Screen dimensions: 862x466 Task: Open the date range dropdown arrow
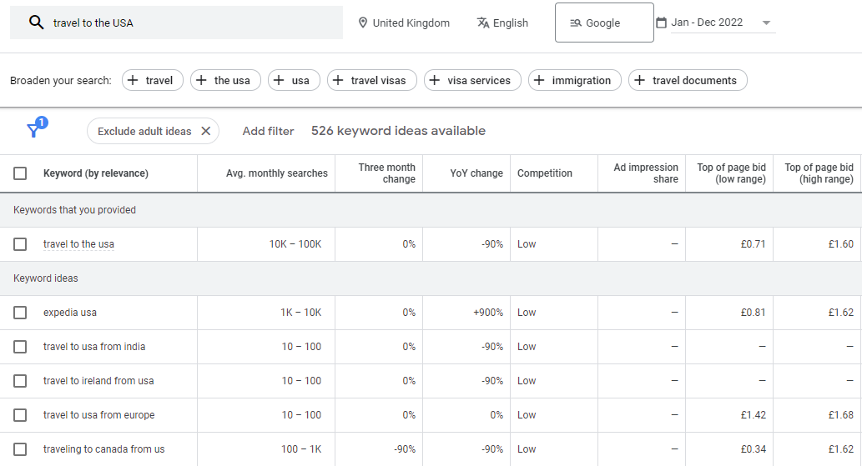click(x=766, y=23)
